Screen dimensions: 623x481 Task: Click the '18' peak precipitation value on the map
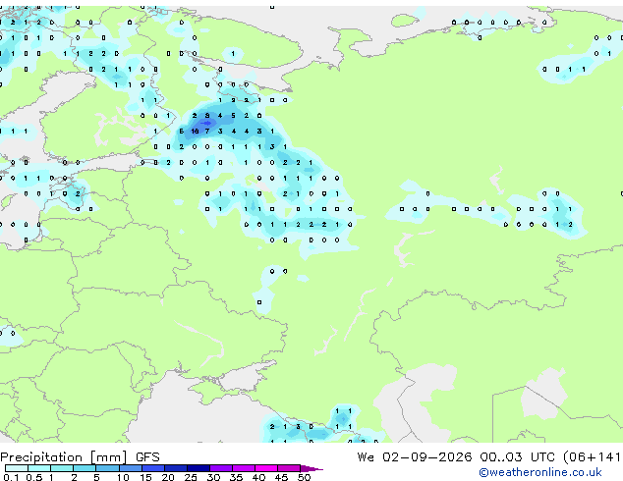(195, 131)
